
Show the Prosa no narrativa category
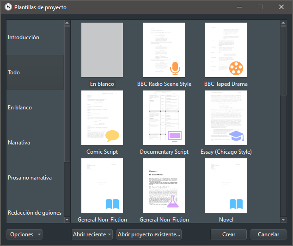click(35, 178)
